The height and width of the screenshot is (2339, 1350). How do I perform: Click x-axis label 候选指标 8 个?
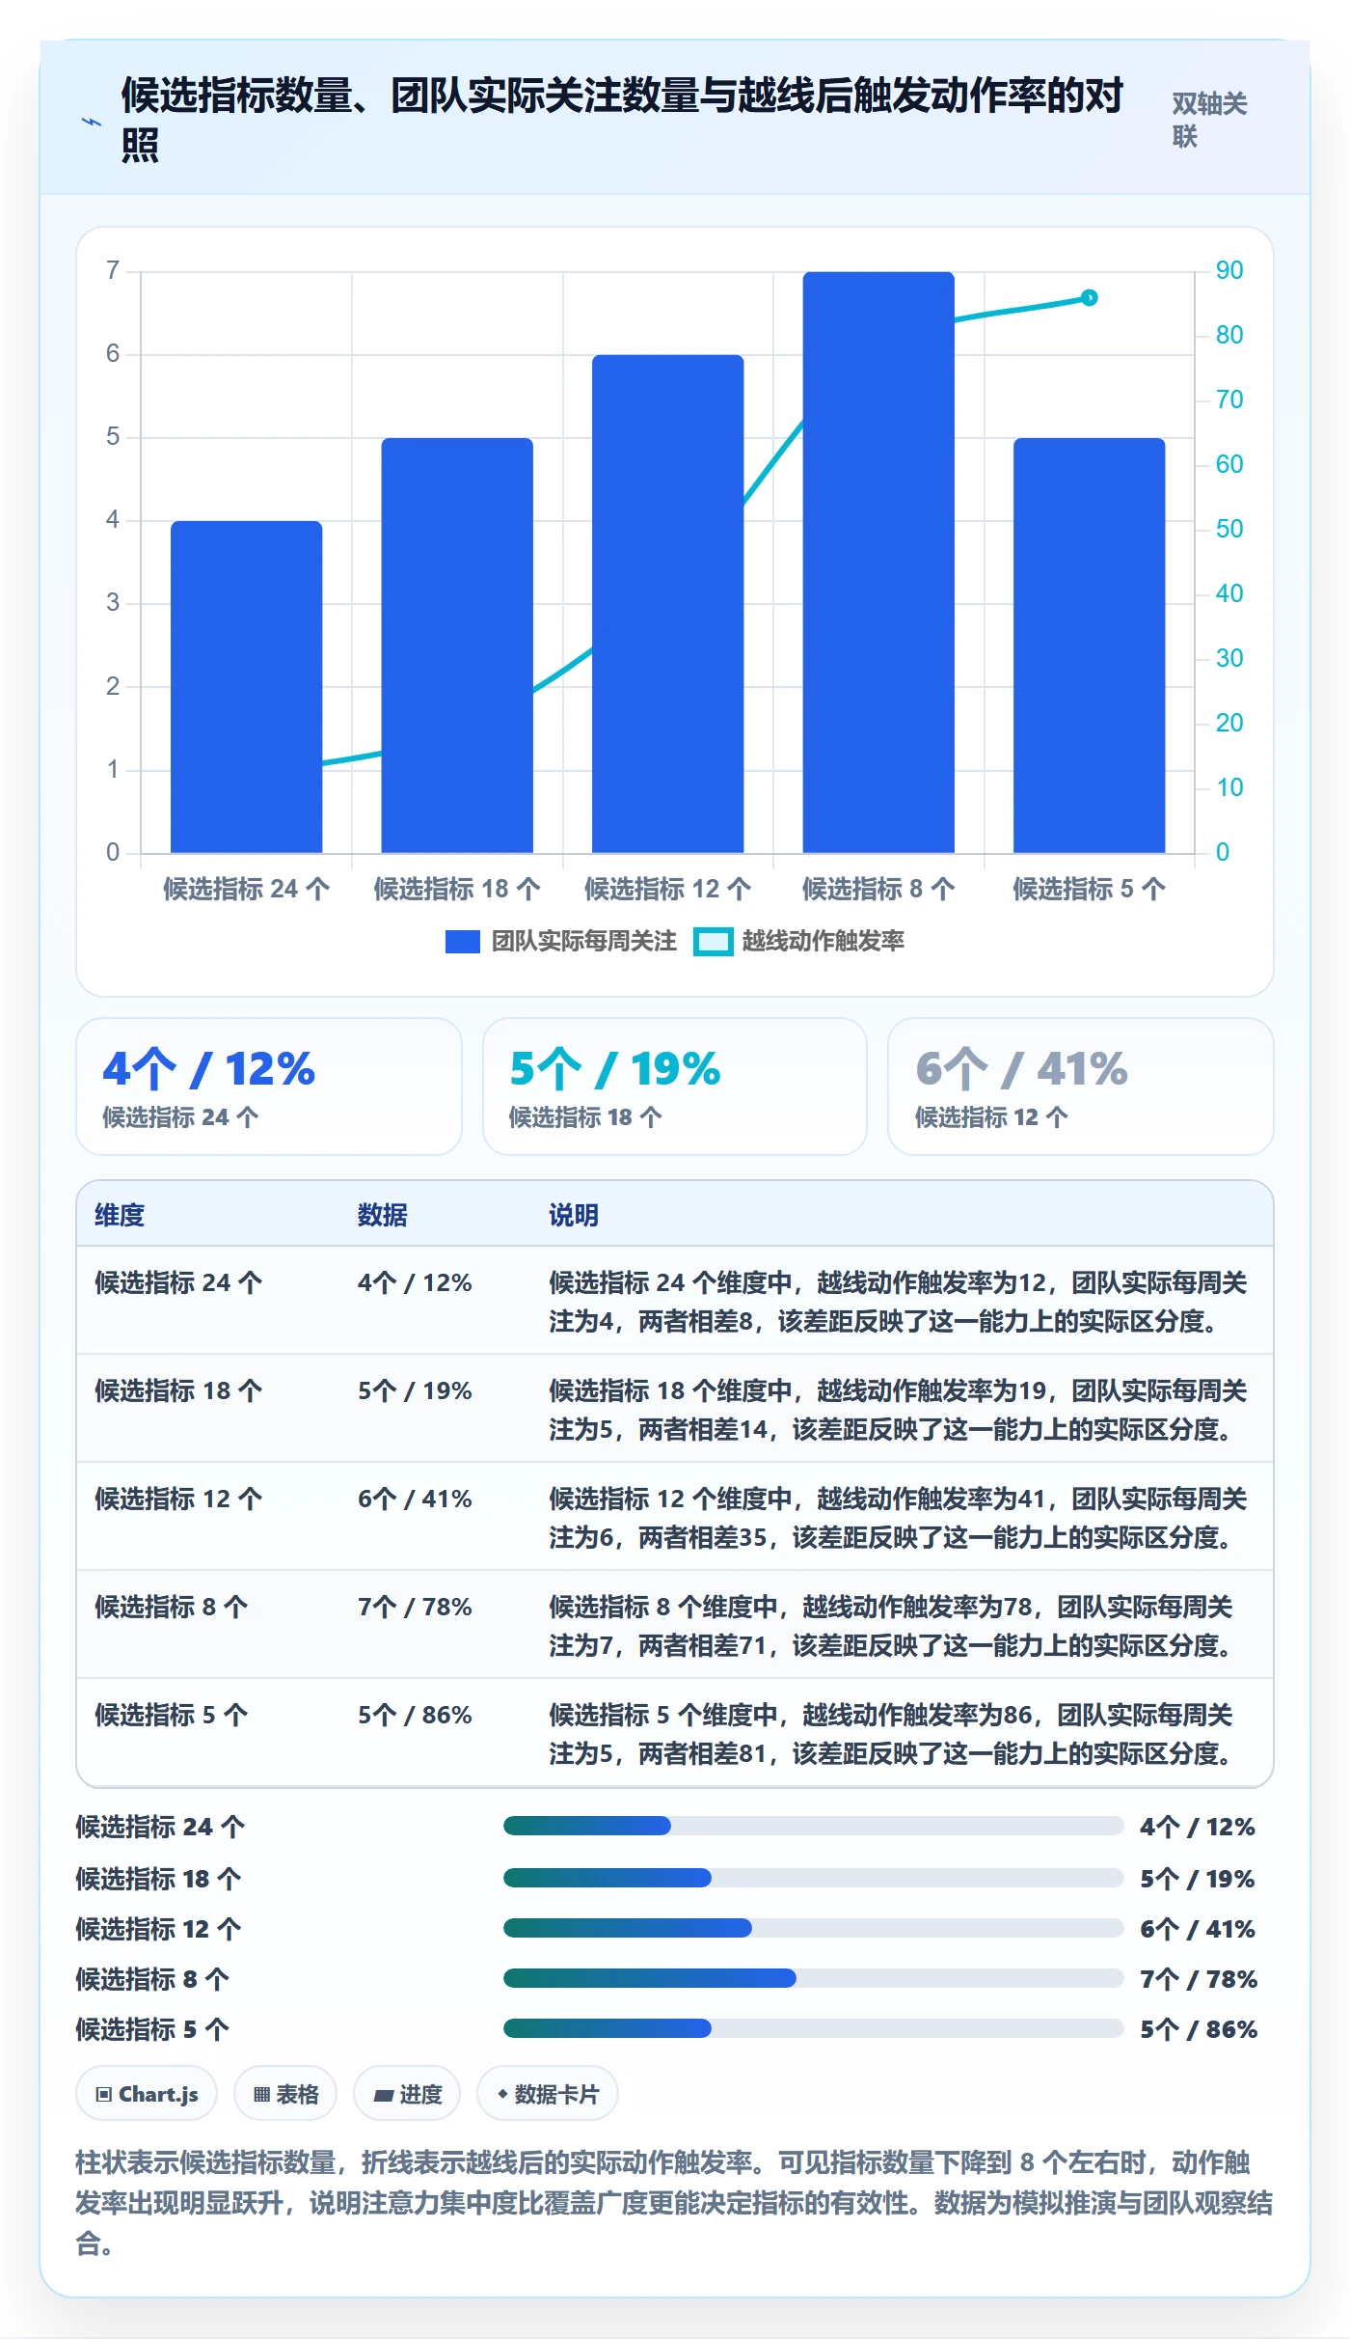(878, 889)
